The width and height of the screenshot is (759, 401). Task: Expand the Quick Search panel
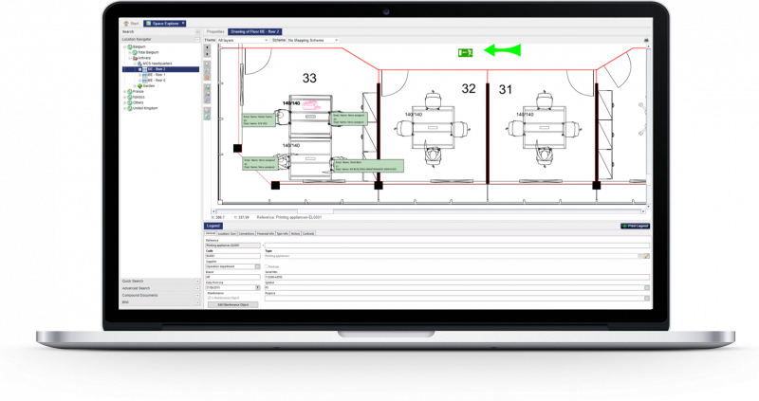coord(197,281)
